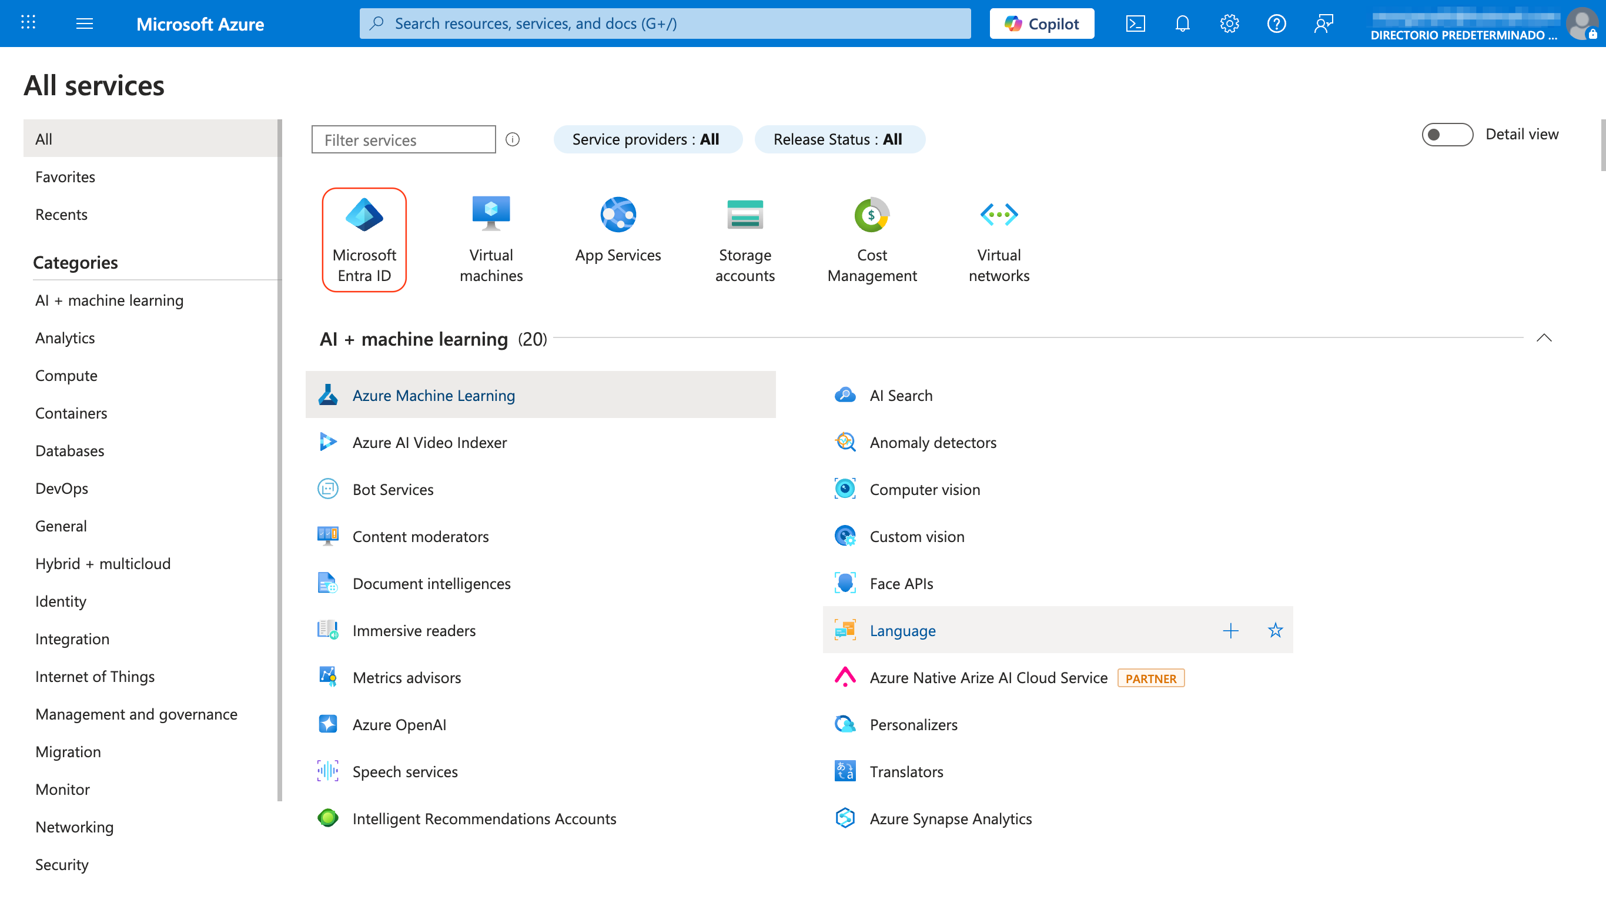This screenshot has width=1606, height=903.
Task: Open the notifications bell
Action: tap(1182, 23)
